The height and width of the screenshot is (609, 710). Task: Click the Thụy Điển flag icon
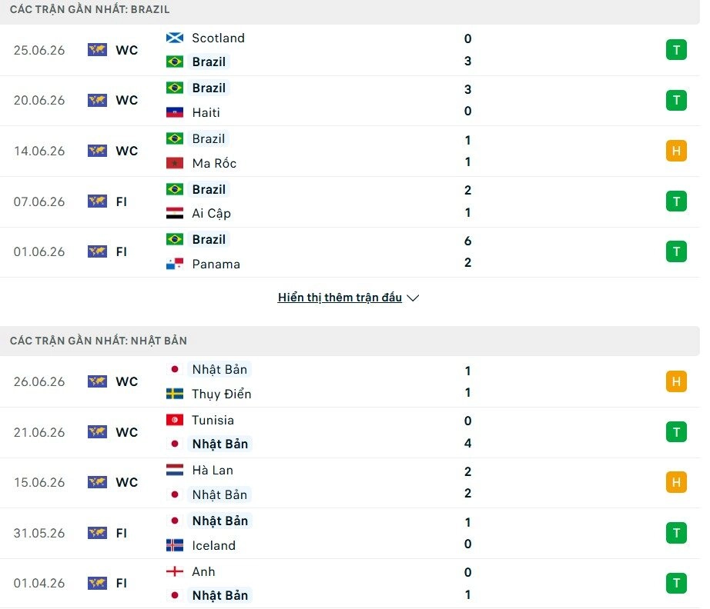point(174,394)
